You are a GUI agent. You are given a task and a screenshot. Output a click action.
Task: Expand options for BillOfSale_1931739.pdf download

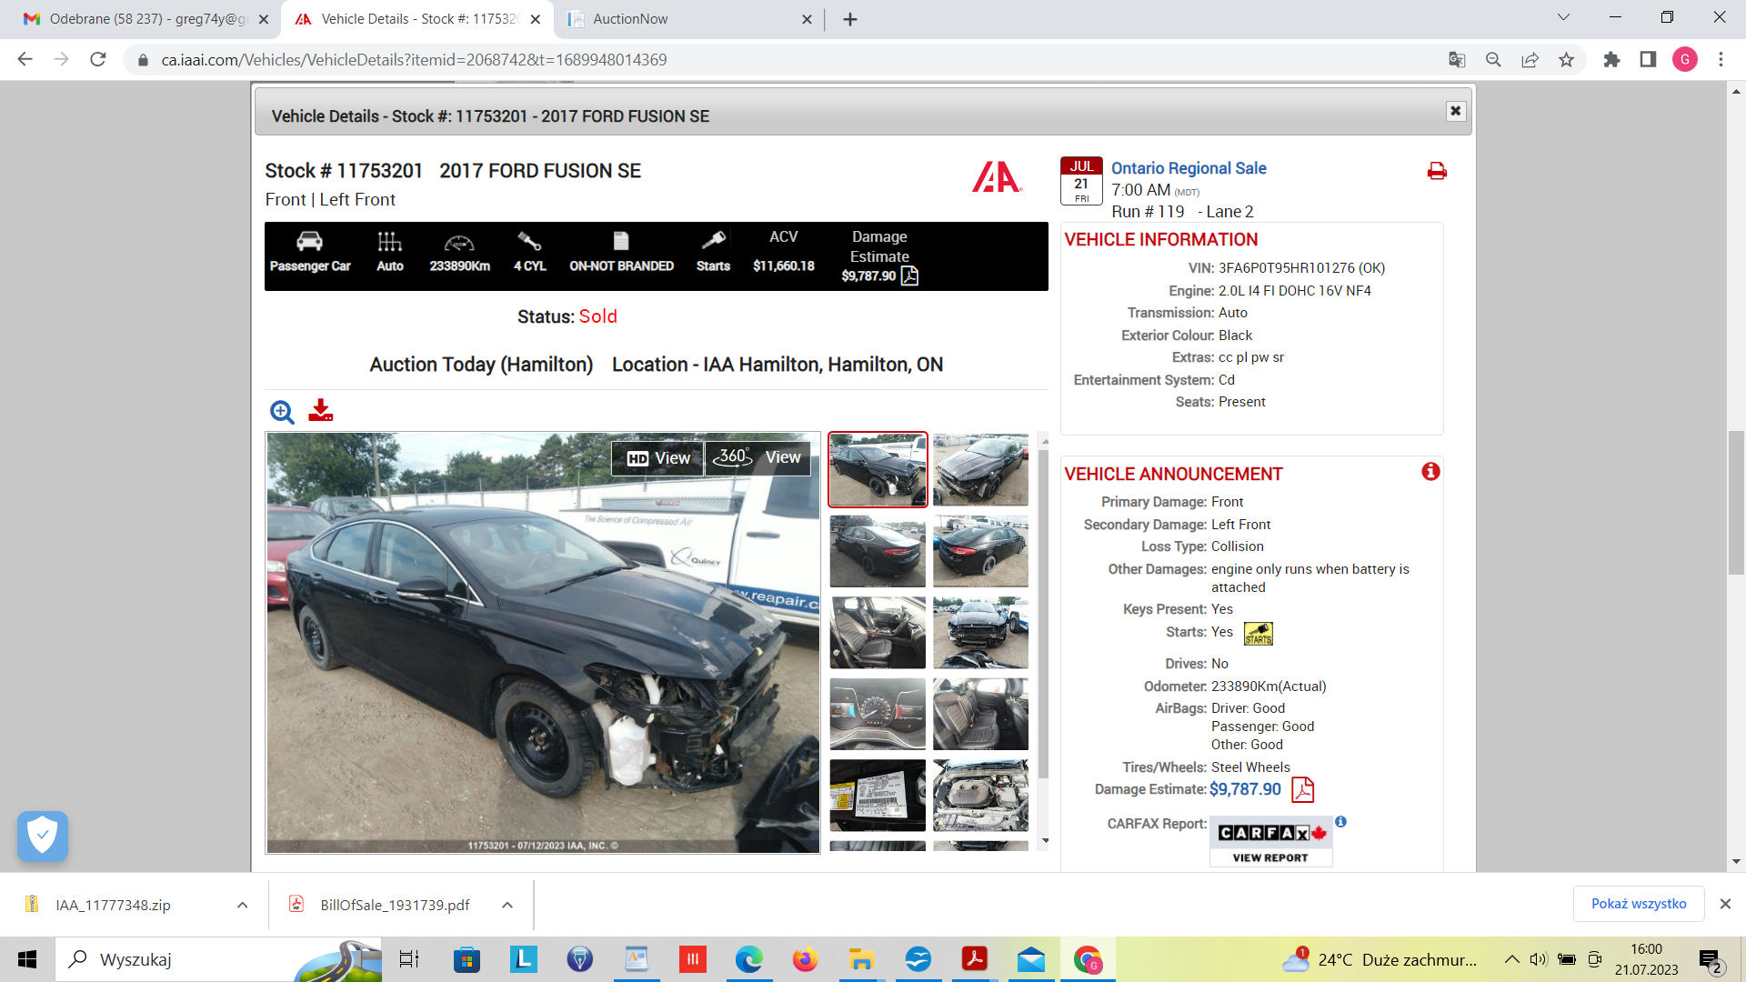pos(507,905)
